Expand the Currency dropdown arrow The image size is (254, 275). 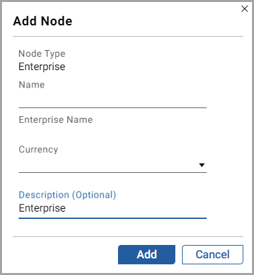tap(202, 165)
